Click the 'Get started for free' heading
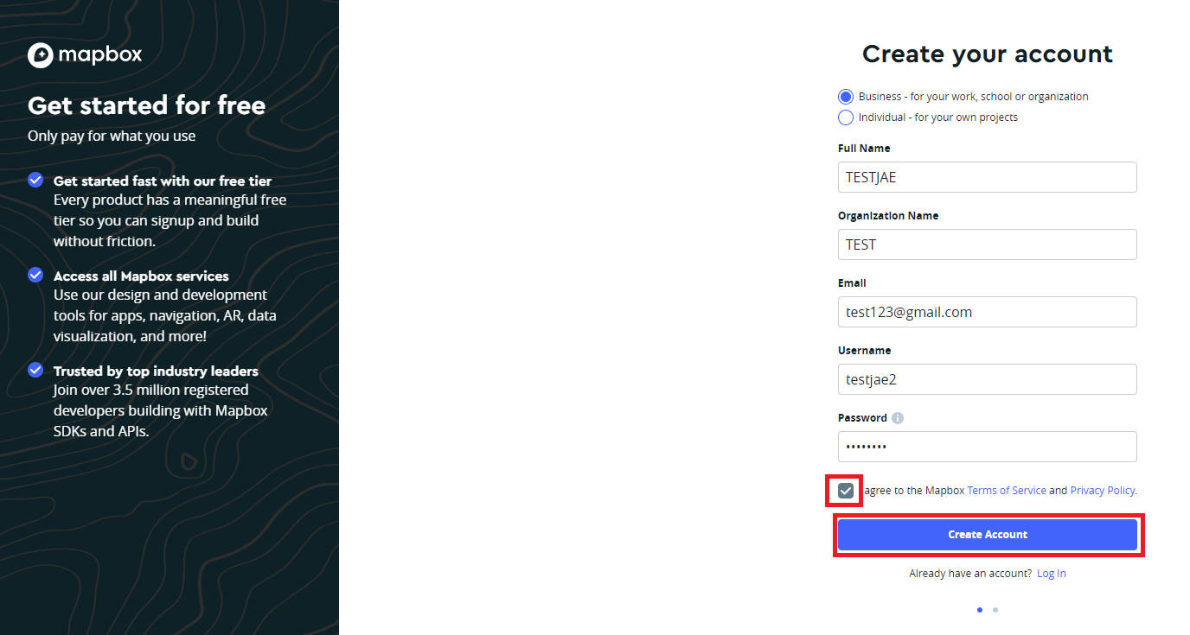The height and width of the screenshot is (635, 1190). pyautogui.click(x=147, y=106)
